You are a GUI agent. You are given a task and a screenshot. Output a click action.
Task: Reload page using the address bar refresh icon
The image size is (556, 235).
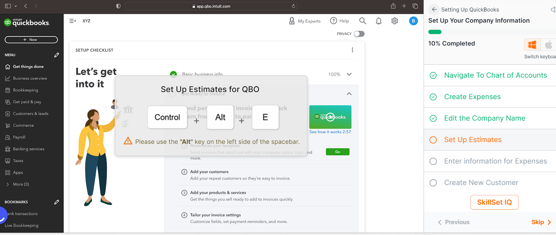[x=293, y=6]
